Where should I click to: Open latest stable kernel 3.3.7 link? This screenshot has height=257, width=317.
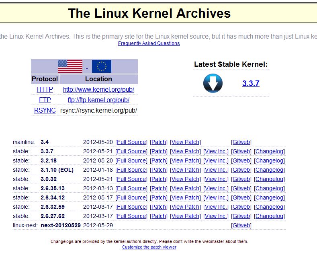pos(251,83)
